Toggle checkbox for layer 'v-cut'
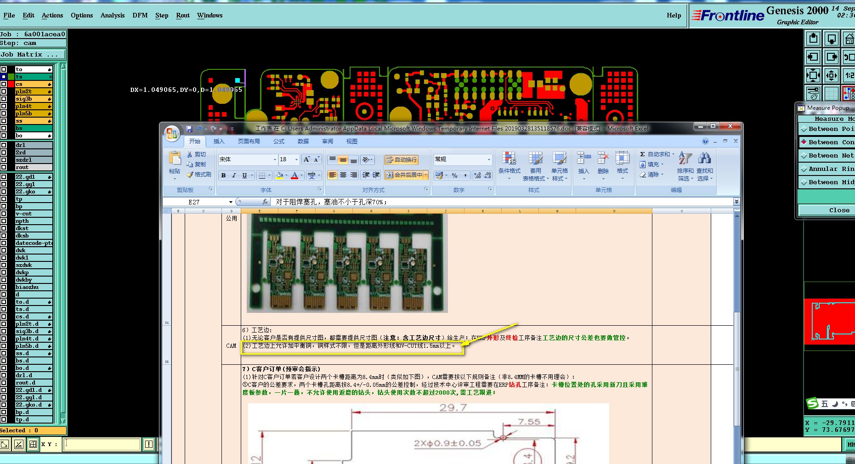The image size is (855, 464). click(x=4, y=214)
